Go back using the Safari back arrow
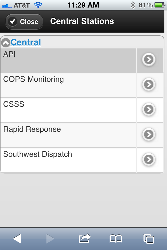 click(17, 239)
